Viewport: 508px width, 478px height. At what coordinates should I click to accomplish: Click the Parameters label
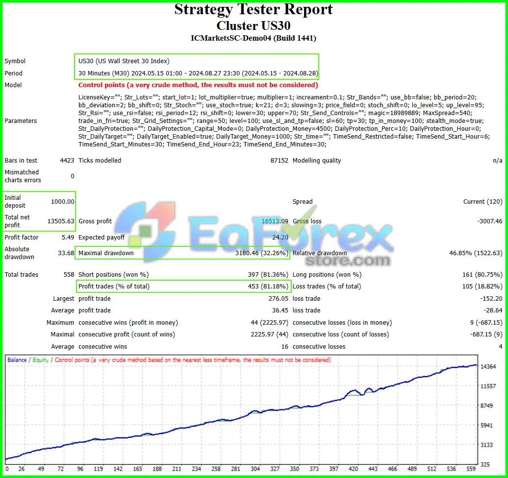click(x=21, y=120)
